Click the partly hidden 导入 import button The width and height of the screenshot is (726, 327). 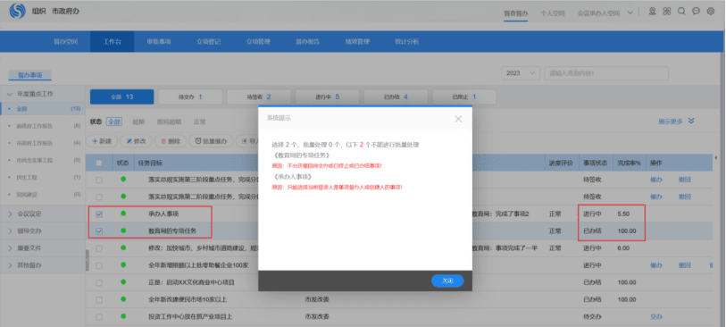(x=246, y=141)
